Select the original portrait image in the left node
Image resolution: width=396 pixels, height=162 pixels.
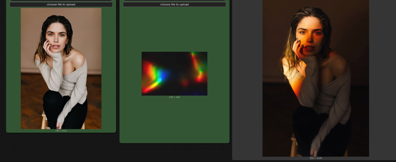coord(61,69)
